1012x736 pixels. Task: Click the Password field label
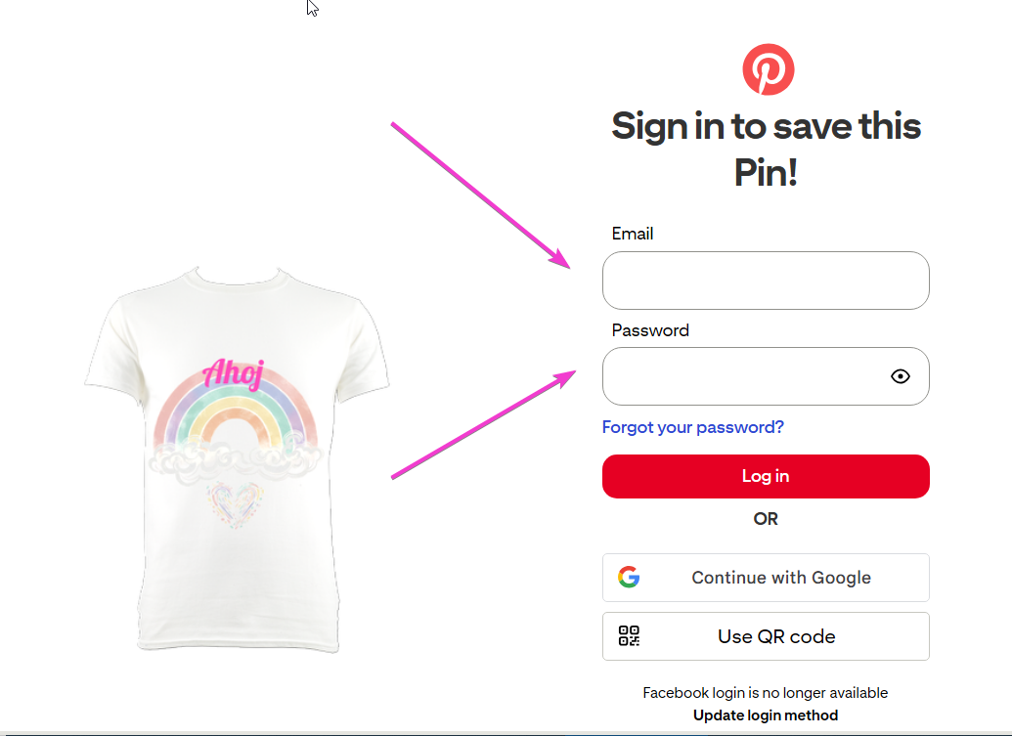tap(650, 330)
